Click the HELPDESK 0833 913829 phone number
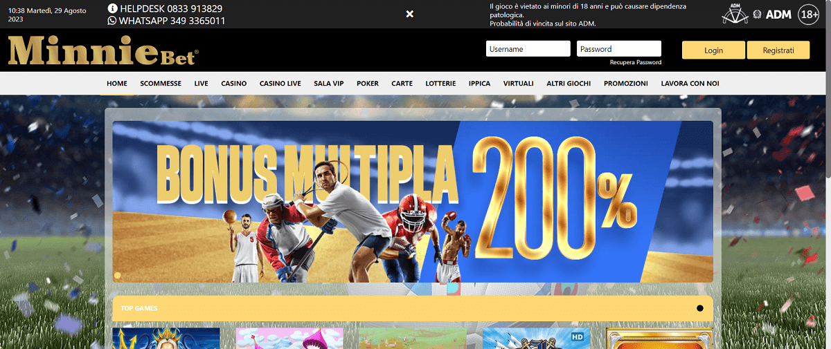831x349 pixels. point(171,8)
